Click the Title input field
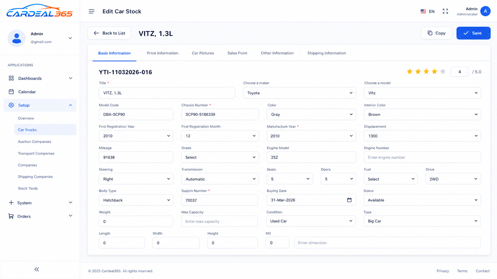 167,93
